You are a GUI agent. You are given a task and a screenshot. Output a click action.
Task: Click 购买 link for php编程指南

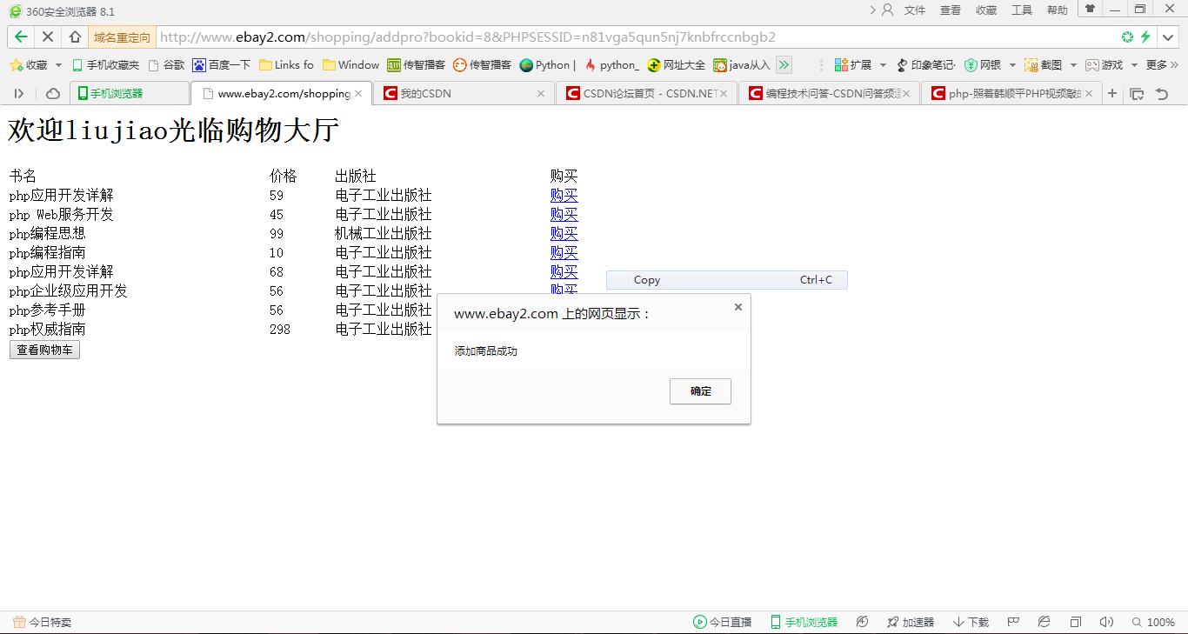[x=564, y=253]
